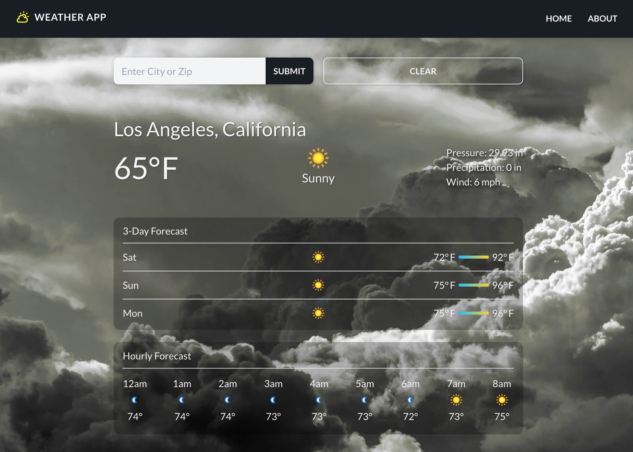Open the ABOUT nav link
Image resolution: width=633 pixels, height=452 pixels.
coord(602,19)
